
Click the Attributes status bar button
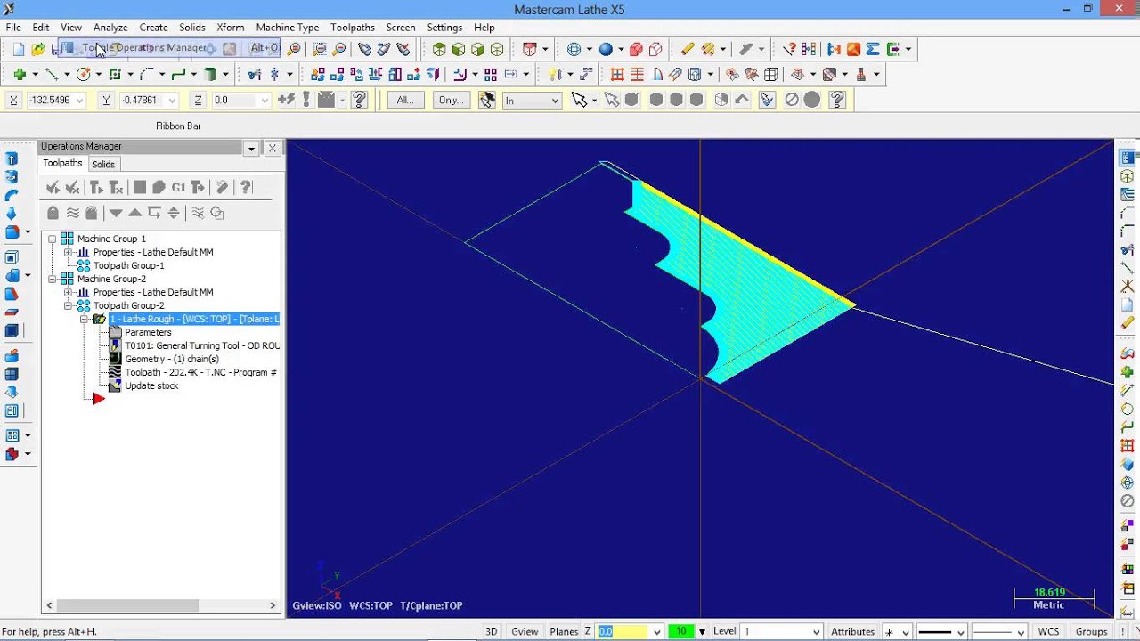[852, 631]
